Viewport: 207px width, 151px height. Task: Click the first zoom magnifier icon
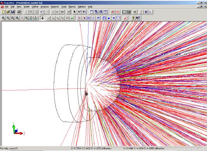coord(3,18)
